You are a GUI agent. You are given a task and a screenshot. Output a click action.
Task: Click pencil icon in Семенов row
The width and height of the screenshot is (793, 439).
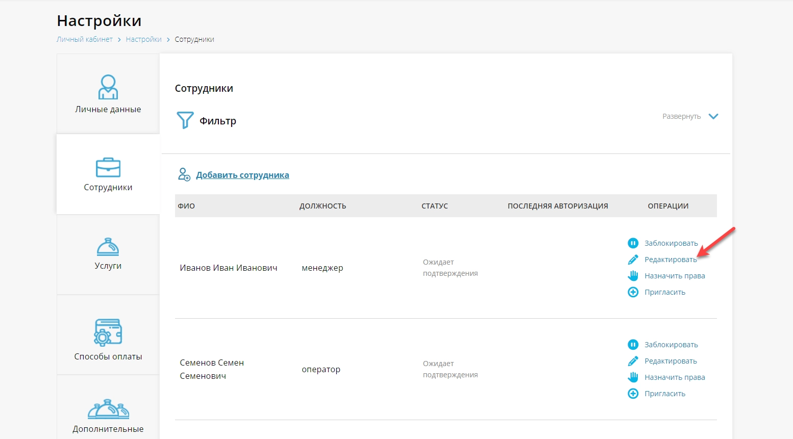[x=633, y=361]
